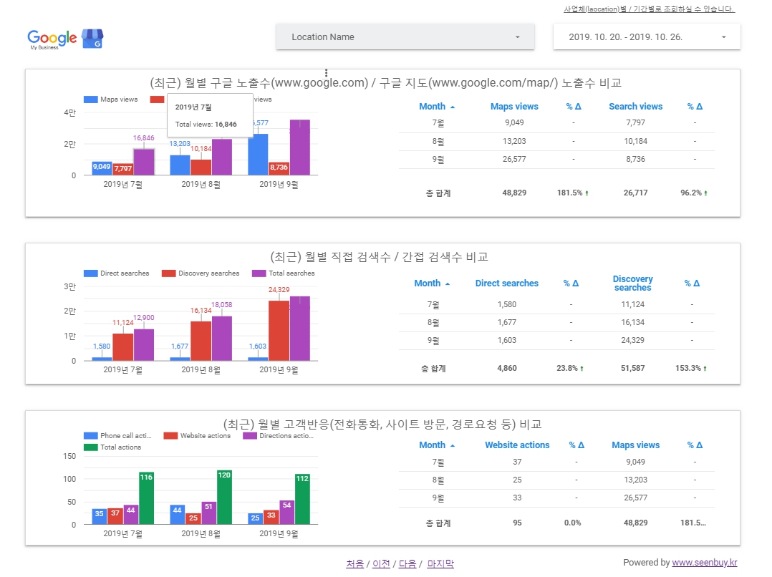Toggle the Total searches series in the legend
This screenshot has width=772, height=577.
coord(259,273)
